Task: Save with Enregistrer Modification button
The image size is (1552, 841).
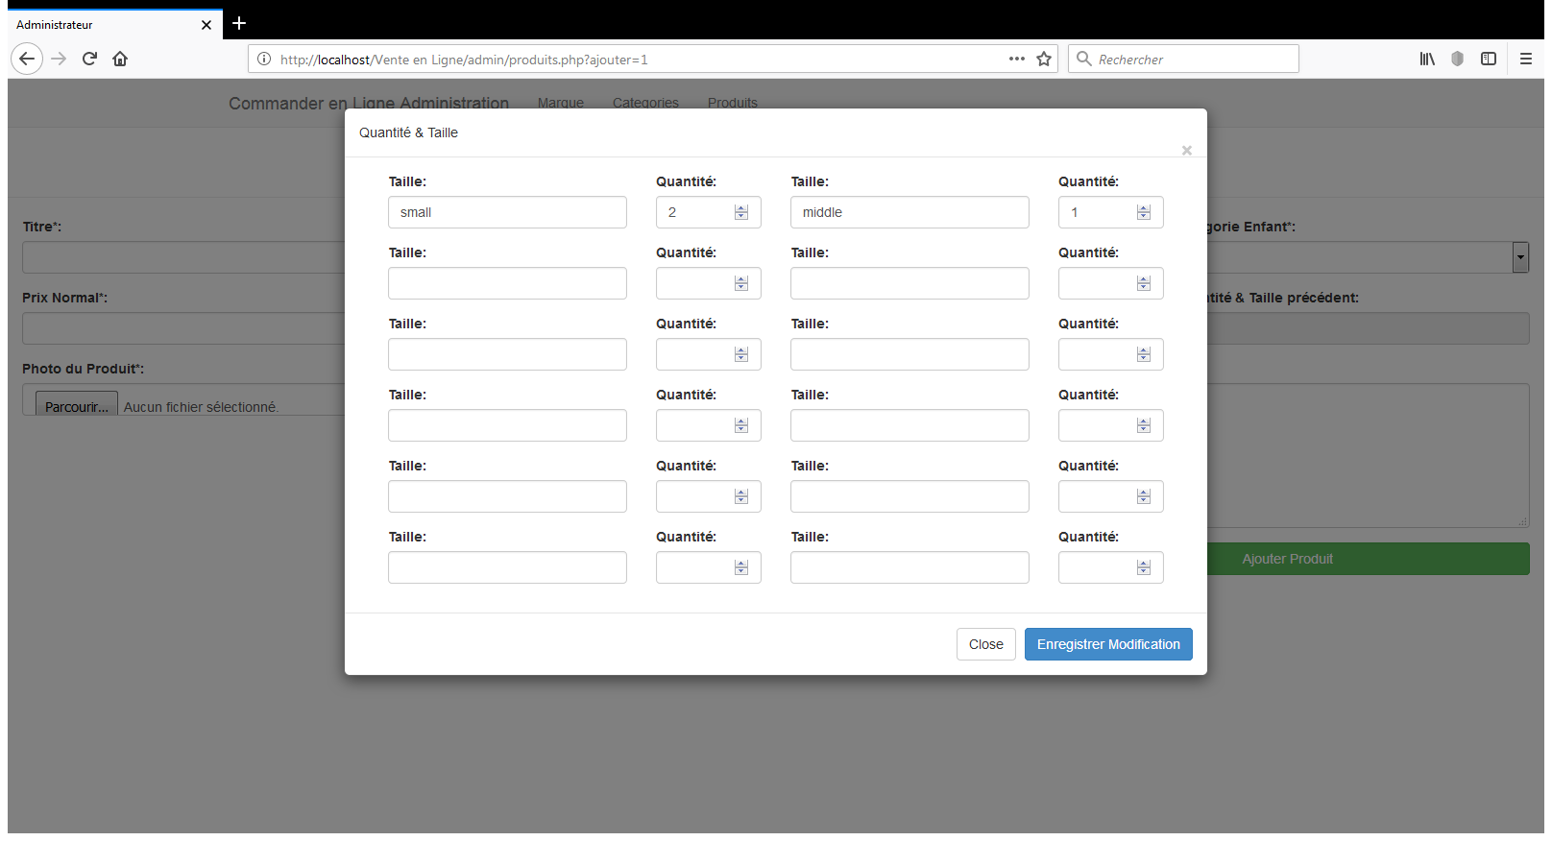Action: pyautogui.click(x=1108, y=644)
